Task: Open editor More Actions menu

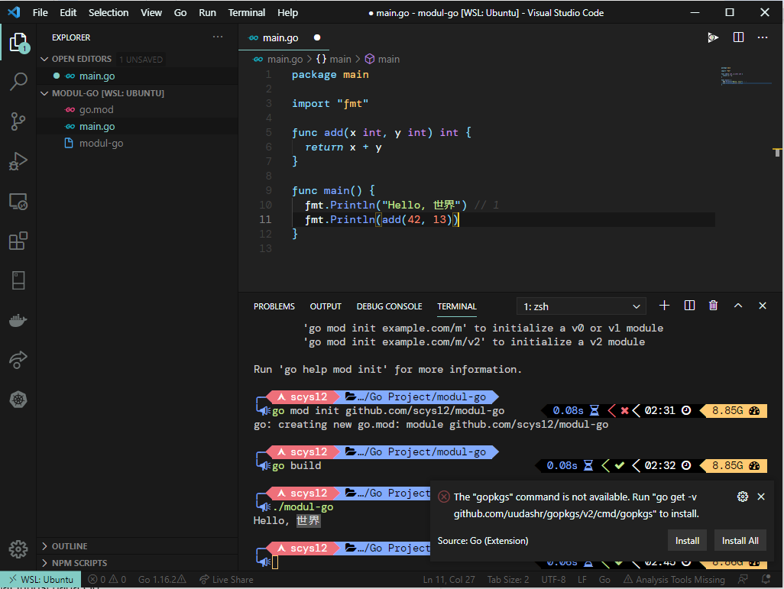Action: 763,37
